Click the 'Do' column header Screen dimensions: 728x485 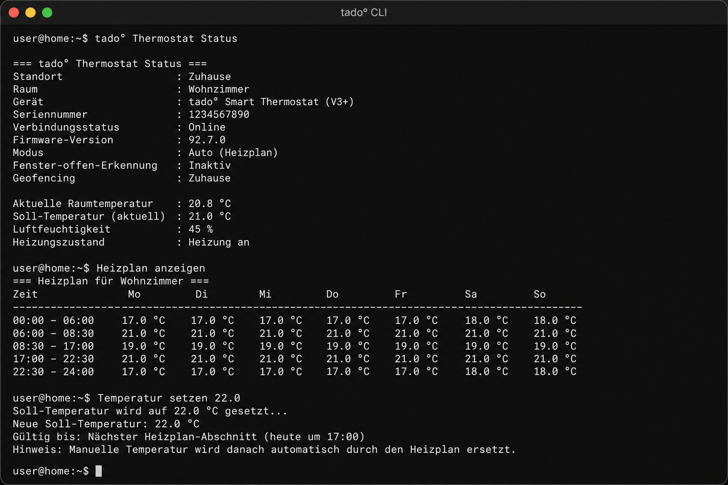[332, 294]
